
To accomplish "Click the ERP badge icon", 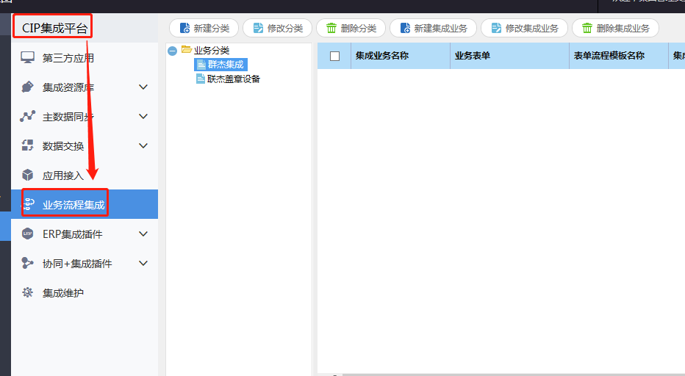I will (27, 234).
